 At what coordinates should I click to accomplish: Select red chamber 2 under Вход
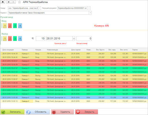(10, 26)
